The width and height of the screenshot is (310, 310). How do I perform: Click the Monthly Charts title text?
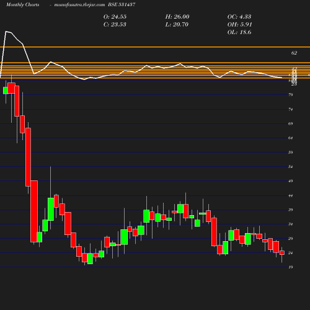pos(23,4)
